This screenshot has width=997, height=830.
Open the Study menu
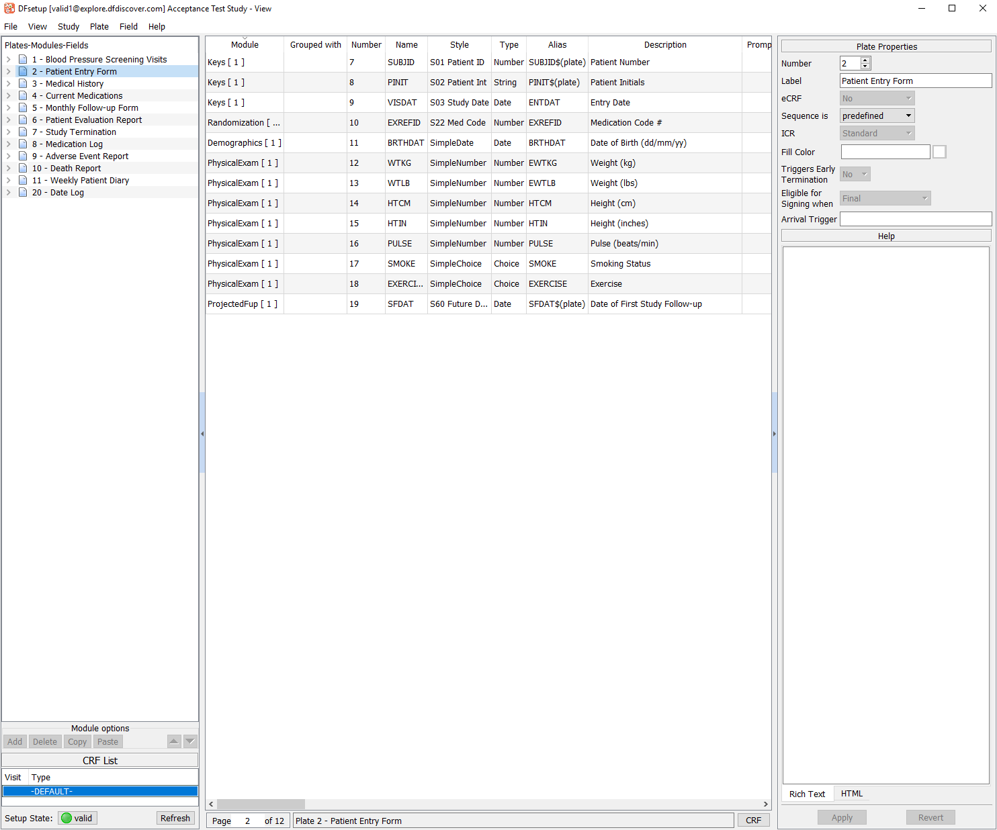pos(68,27)
